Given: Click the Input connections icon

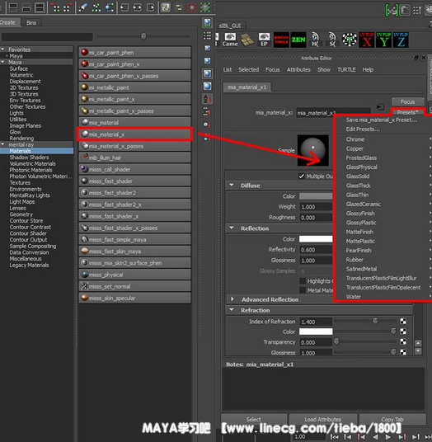Looking at the screenshot, I should (x=124, y=7).
